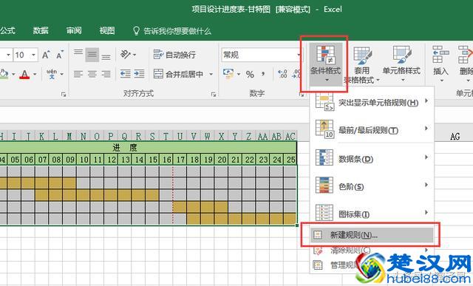Viewport: 473px width, 286px height.
Task: Expand Insert cells dropdown arrow
Action: pyautogui.click(x=442, y=81)
